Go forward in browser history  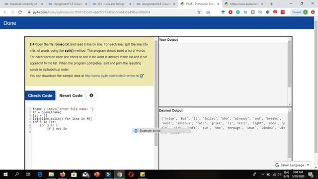click(12, 12)
